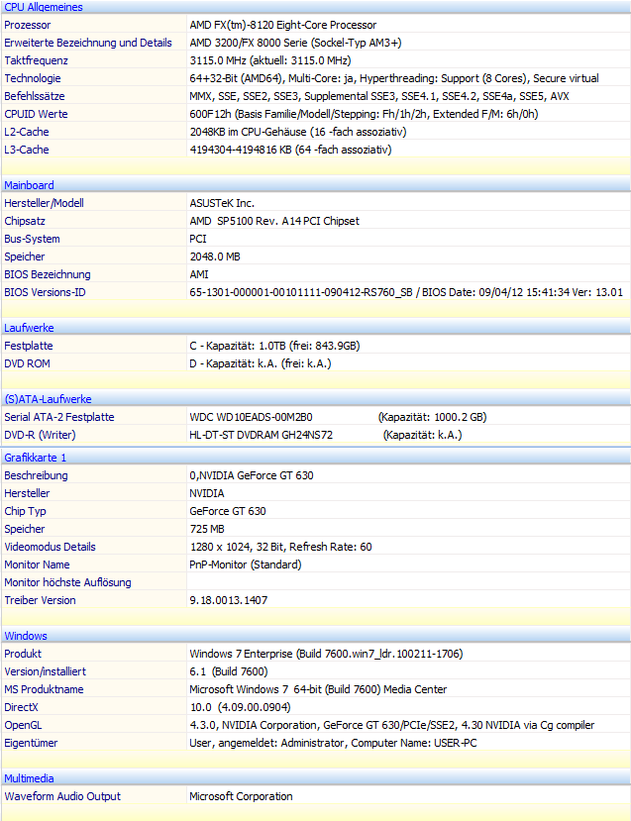Click the 'Grafikkarte 1' section header

tap(36, 458)
